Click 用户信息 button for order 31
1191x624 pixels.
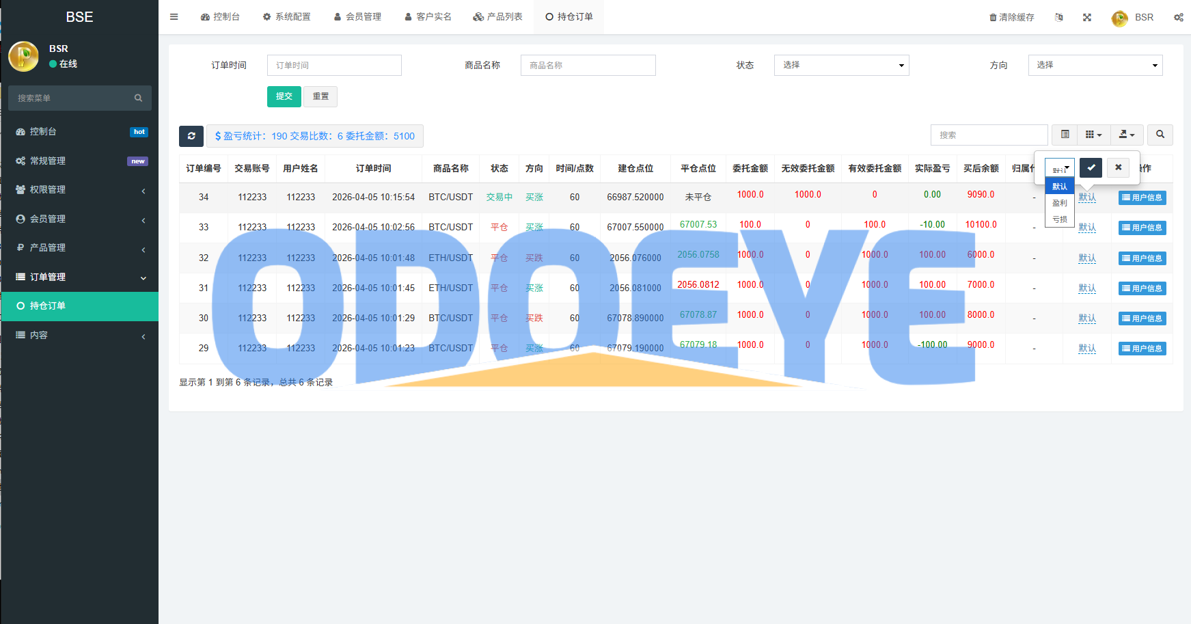pos(1142,288)
